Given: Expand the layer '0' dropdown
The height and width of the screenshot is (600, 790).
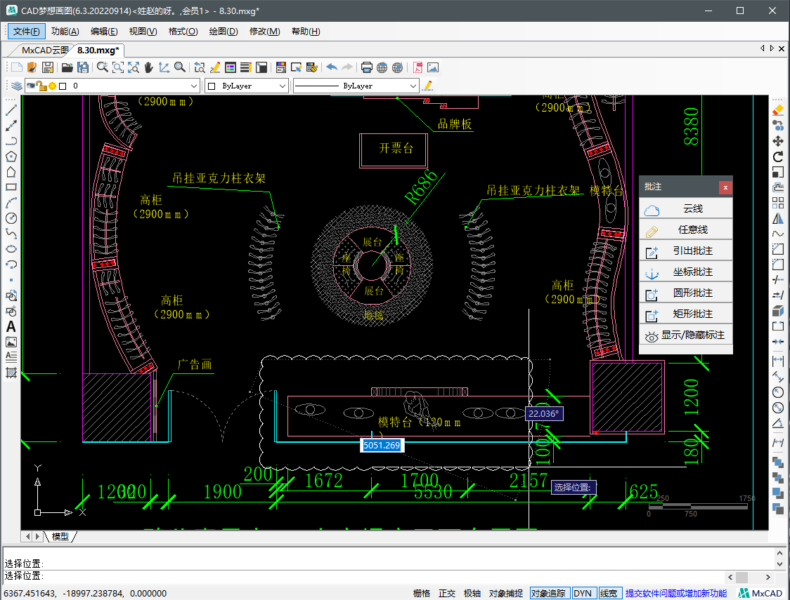Looking at the screenshot, I should (x=194, y=86).
